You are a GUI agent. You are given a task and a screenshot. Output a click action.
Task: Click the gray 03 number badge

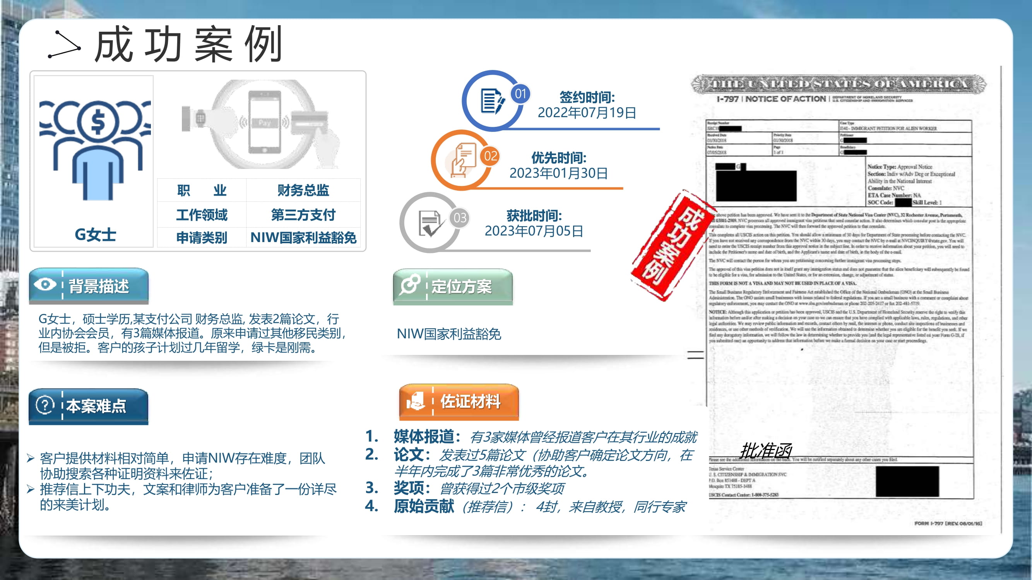(460, 218)
